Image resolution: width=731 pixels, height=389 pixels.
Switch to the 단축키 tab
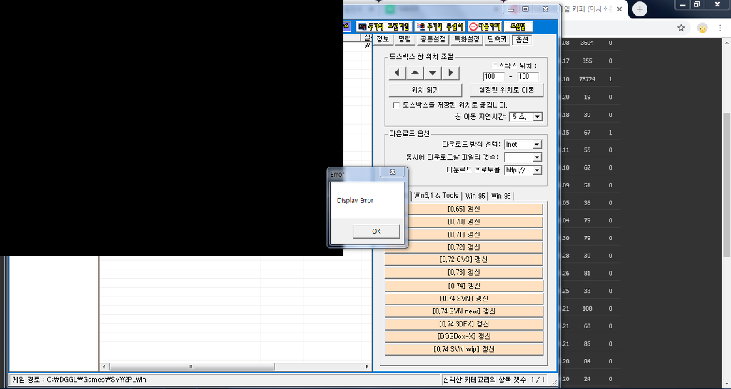[x=497, y=40]
